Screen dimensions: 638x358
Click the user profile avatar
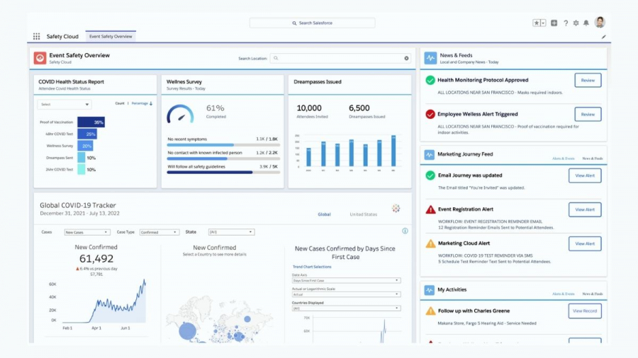click(600, 22)
